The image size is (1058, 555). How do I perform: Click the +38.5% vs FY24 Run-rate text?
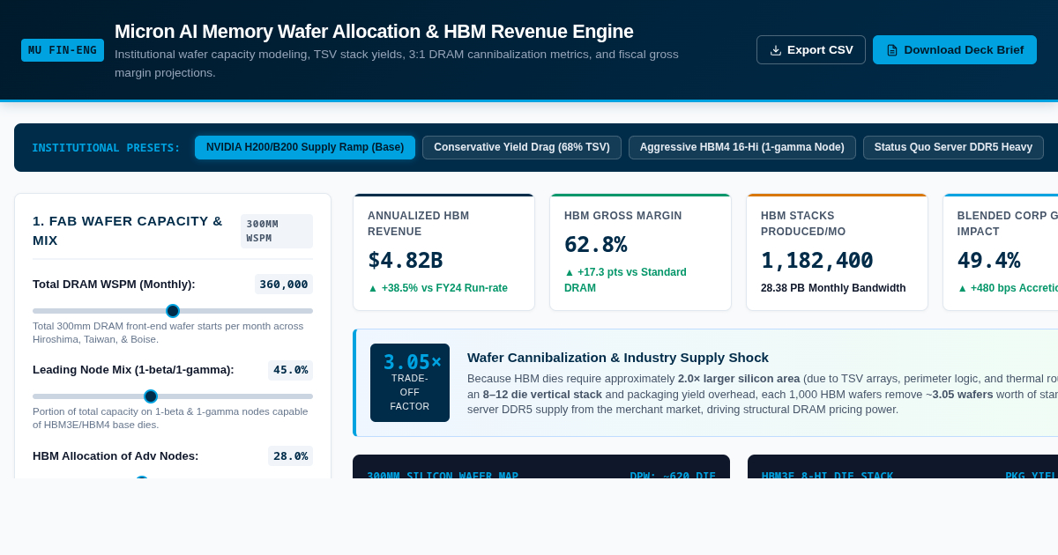pyautogui.click(x=437, y=288)
